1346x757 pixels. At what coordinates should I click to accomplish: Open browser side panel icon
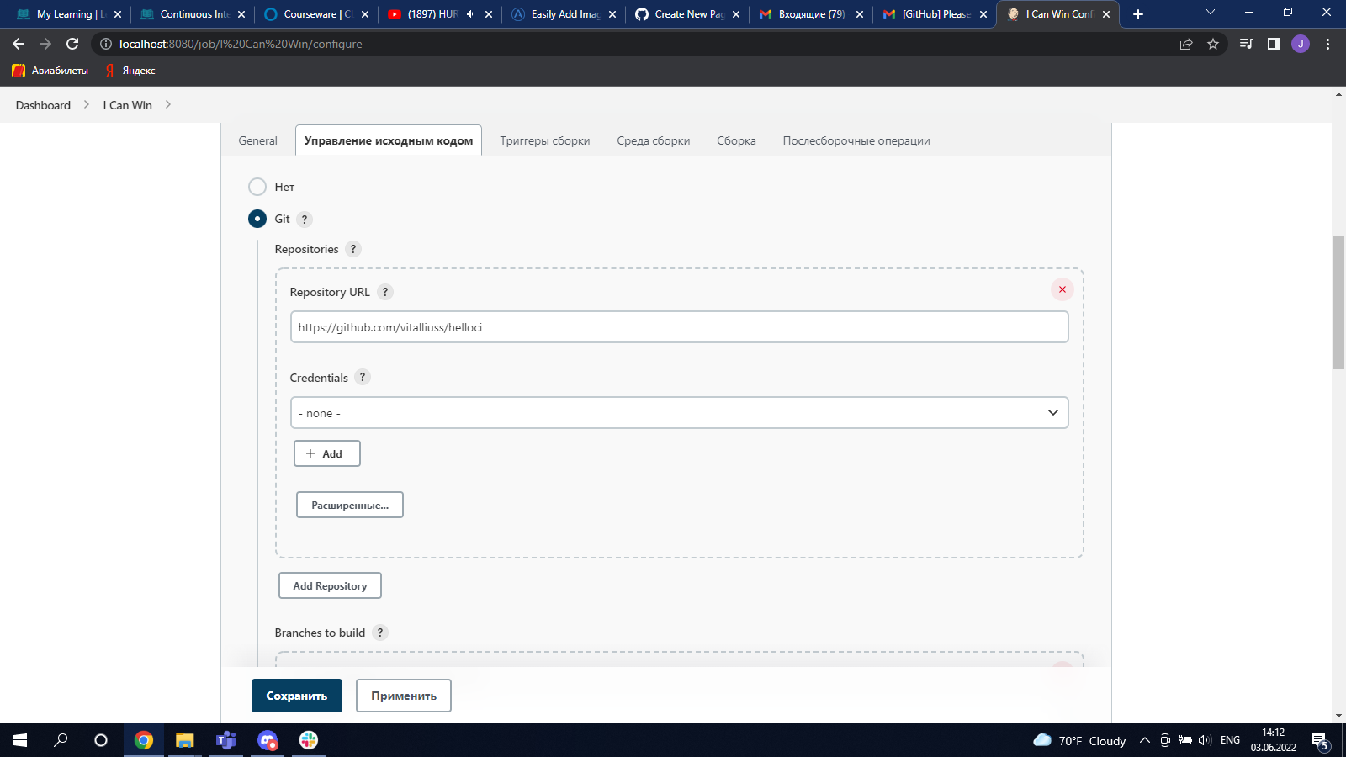tap(1274, 44)
